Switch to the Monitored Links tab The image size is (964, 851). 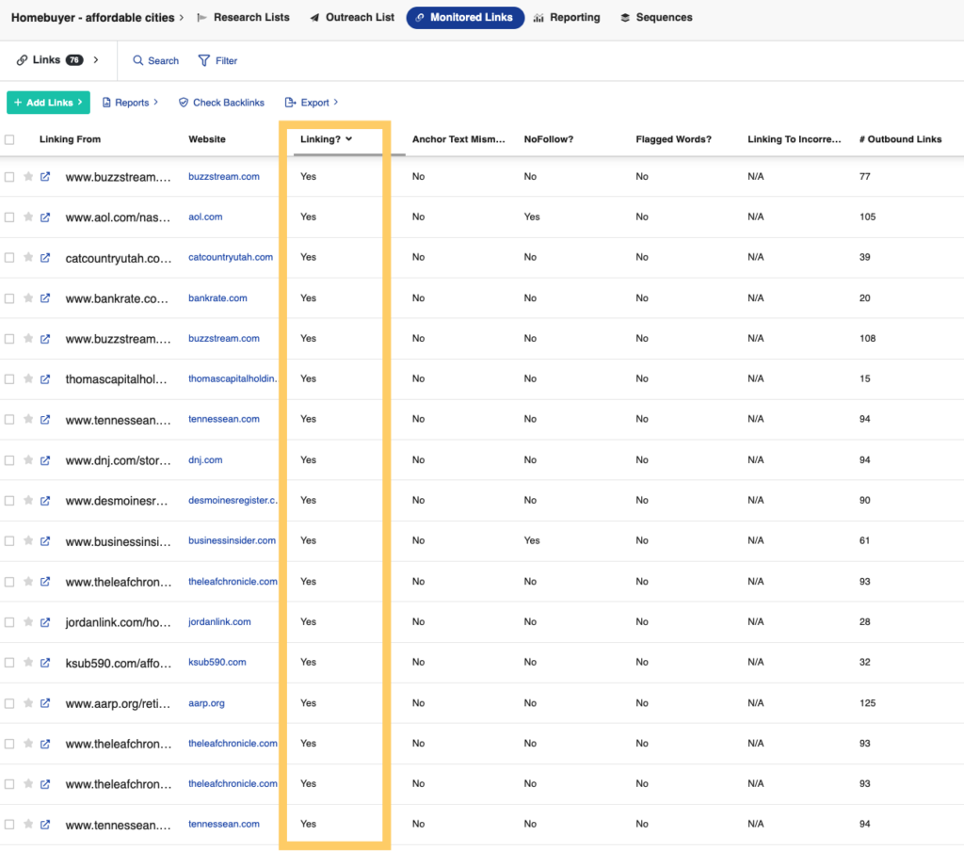click(465, 17)
